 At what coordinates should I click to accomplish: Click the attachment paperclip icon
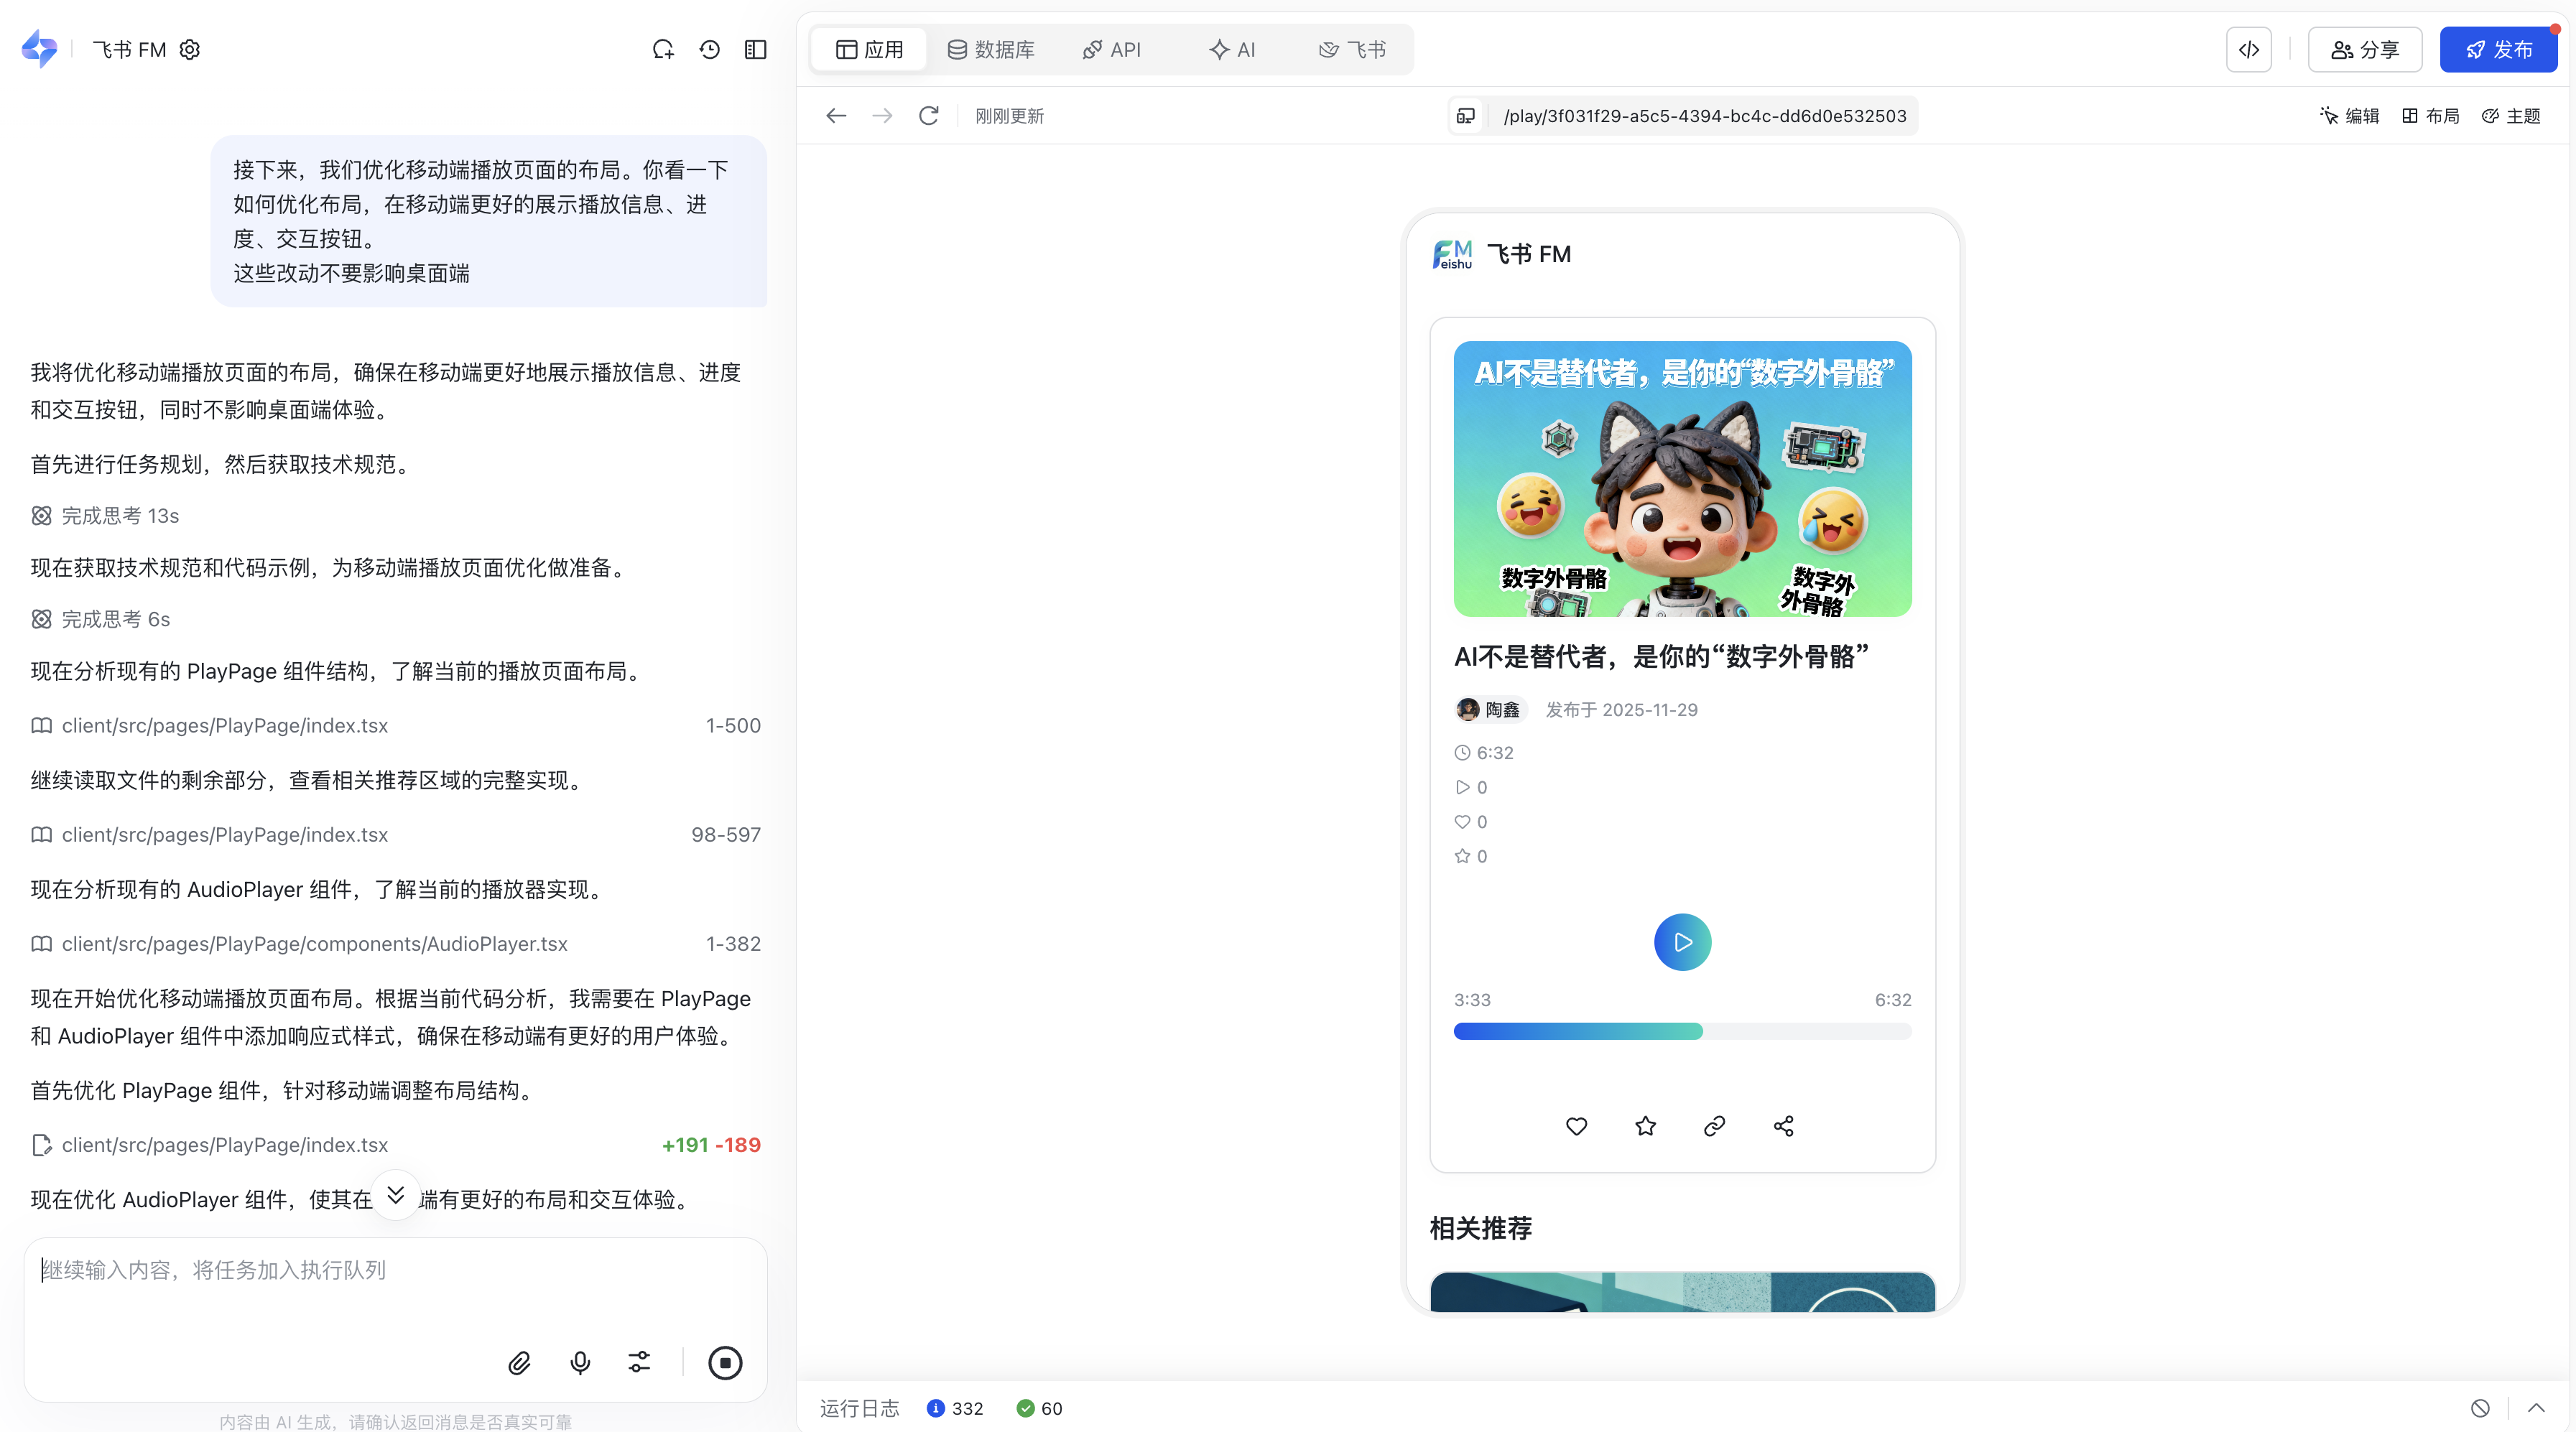[x=519, y=1362]
